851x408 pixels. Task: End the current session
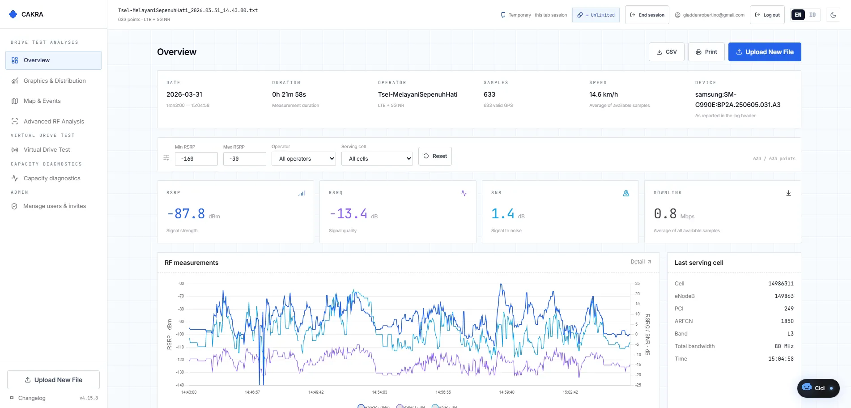pyautogui.click(x=647, y=15)
